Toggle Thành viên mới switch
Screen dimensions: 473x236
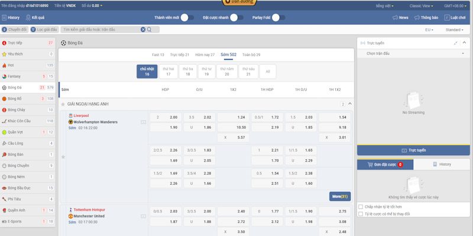(x=187, y=18)
